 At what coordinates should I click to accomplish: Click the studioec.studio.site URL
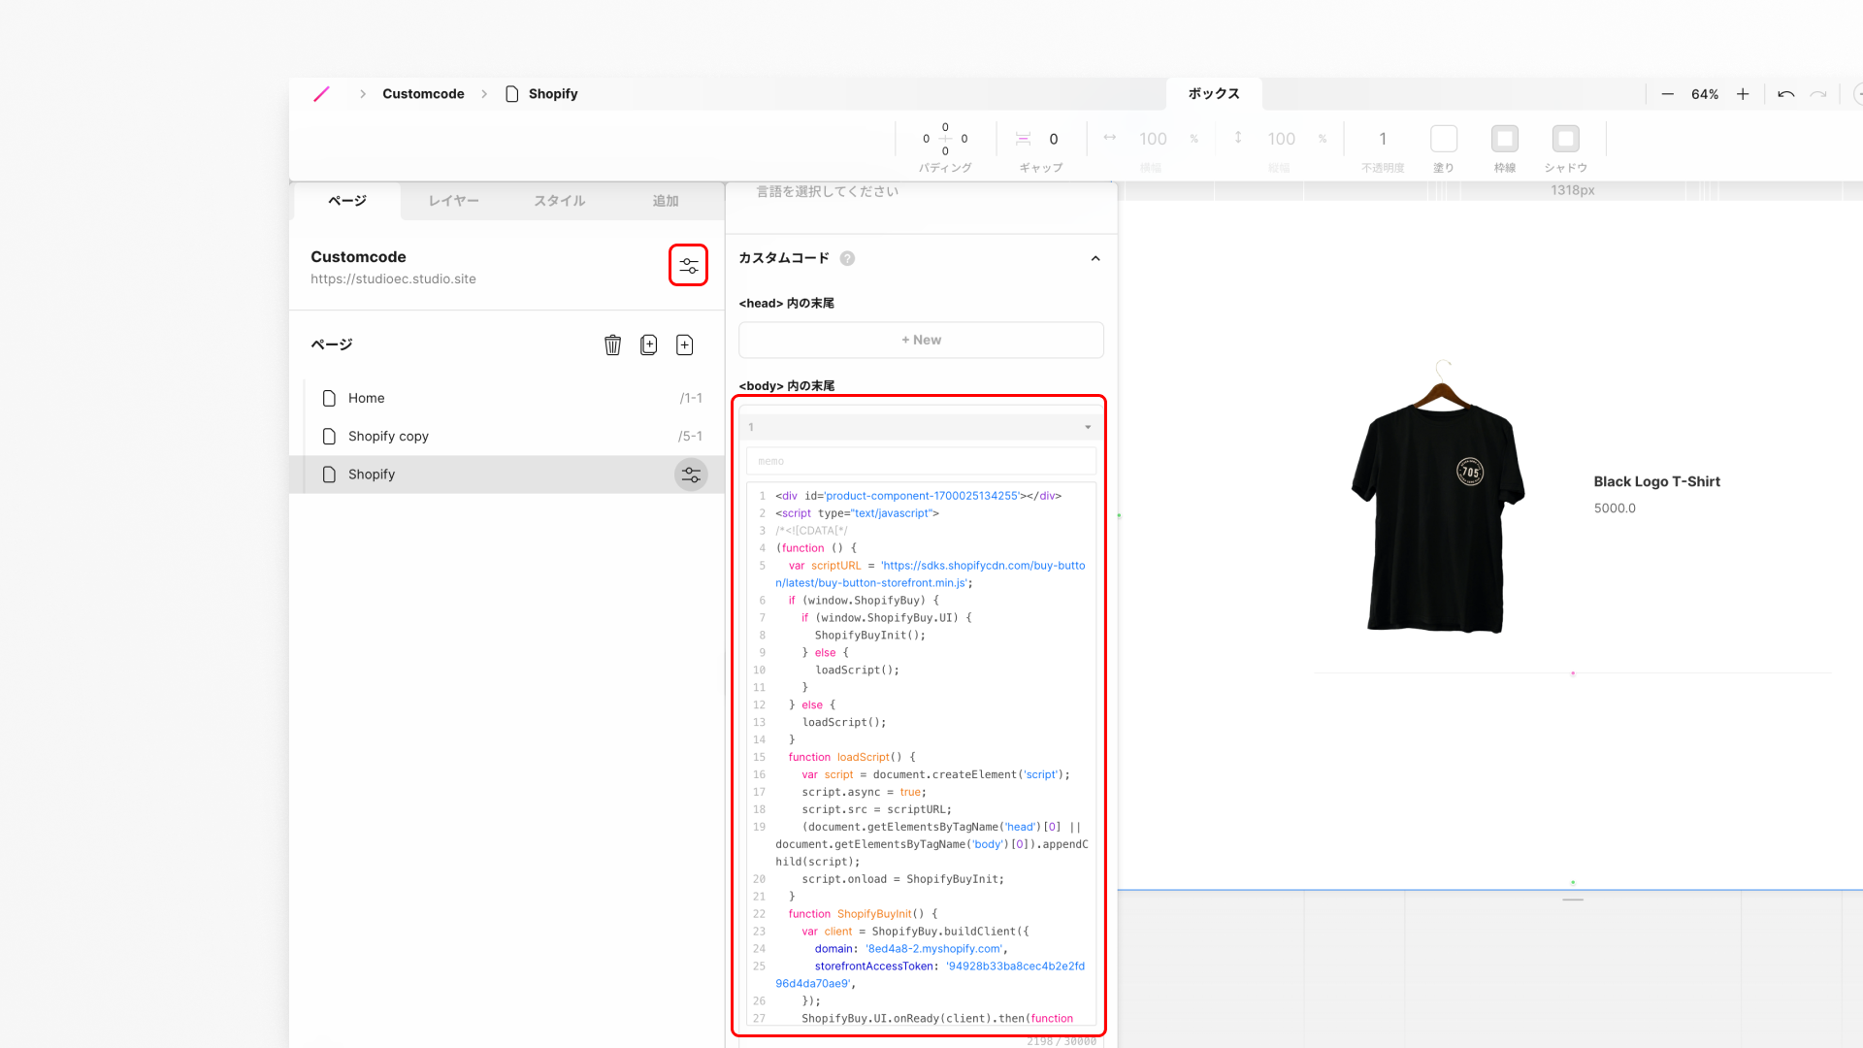(393, 278)
